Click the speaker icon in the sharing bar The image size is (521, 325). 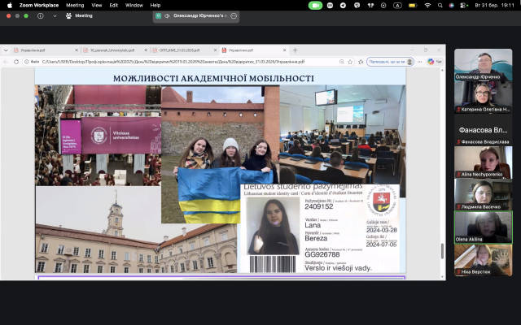(x=167, y=15)
